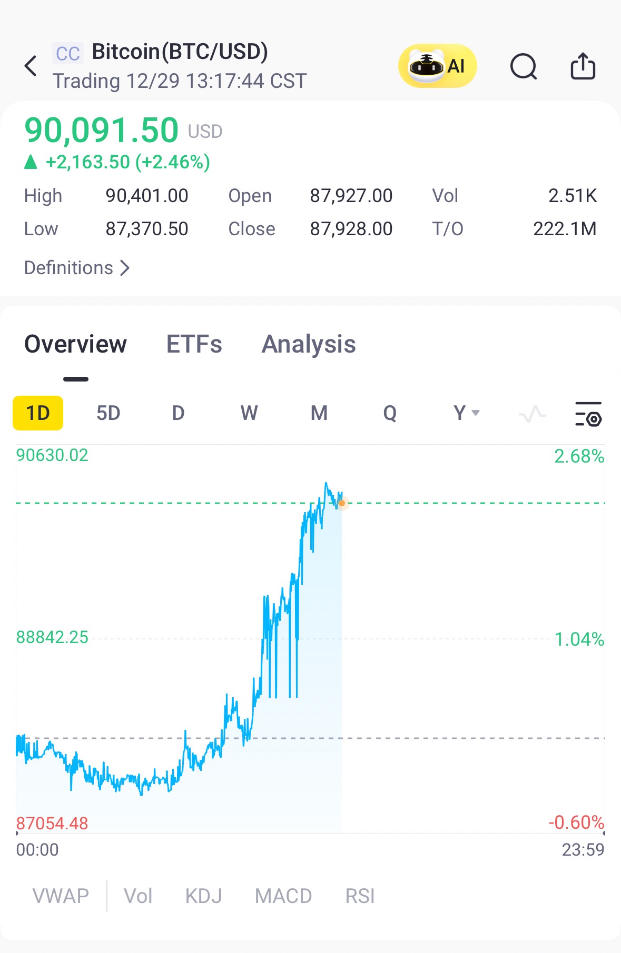Switch to the ETFs tab
The image size is (621, 953).
point(194,344)
